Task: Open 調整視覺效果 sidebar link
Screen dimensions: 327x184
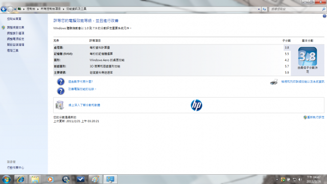Action: (15, 28)
